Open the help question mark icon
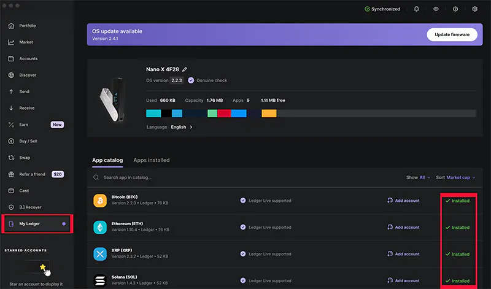This screenshot has height=289, width=491. pos(455,9)
